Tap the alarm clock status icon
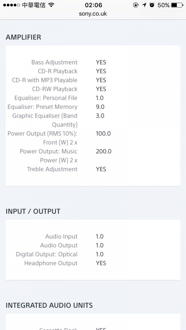This screenshot has height=330, width=186. tap(152, 5)
